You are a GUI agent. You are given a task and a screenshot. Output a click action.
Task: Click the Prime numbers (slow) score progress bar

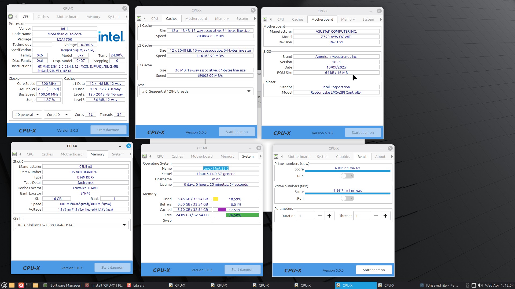click(347, 171)
